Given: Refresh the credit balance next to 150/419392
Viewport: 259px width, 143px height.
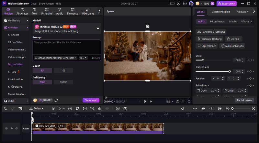Looking at the screenshot, I should pyautogui.click(x=56, y=100).
